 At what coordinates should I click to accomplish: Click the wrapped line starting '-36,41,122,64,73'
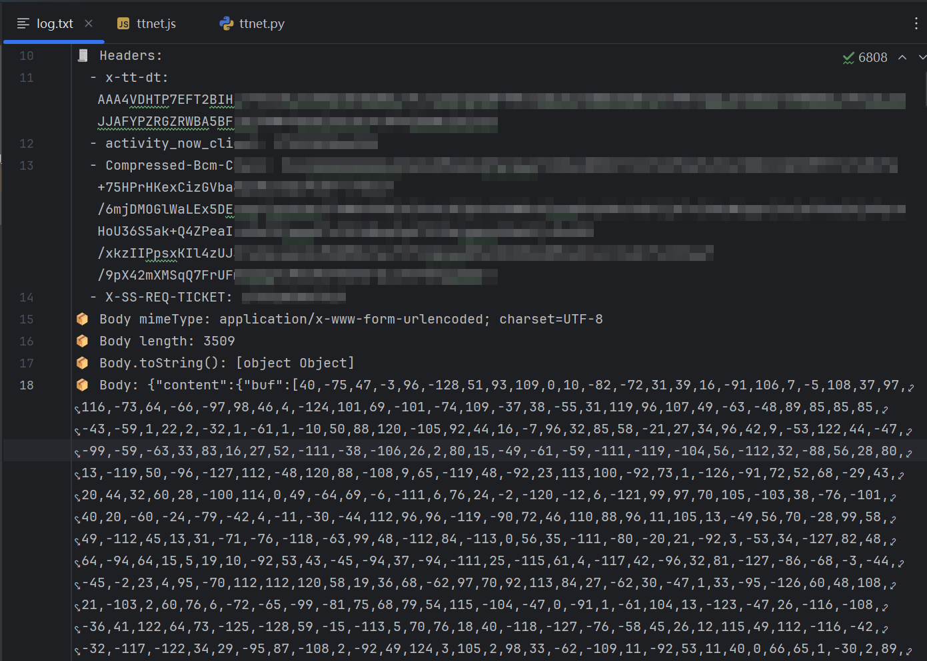(482, 627)
